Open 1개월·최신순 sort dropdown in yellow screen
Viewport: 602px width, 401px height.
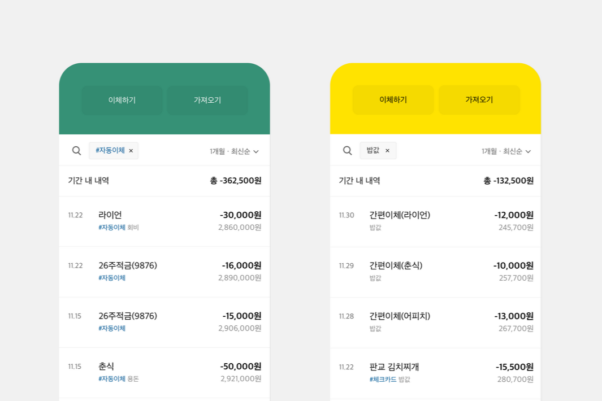[506, 151]
